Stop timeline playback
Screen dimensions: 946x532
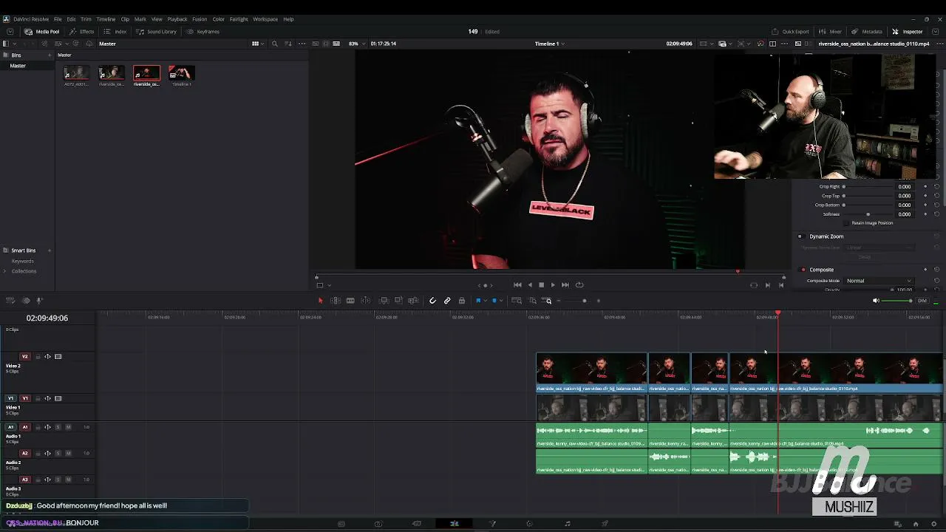pos(541,284)
